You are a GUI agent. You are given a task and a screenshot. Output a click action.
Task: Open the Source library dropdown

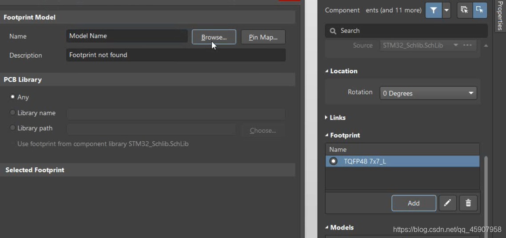point(456,45)
